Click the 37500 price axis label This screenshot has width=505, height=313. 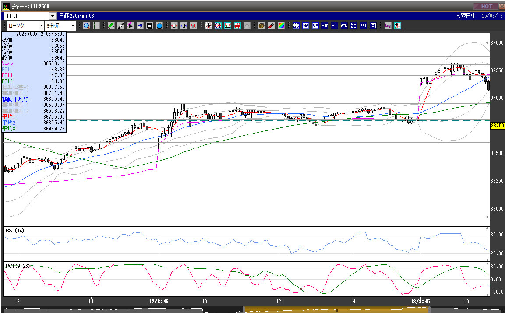[497, 43]
